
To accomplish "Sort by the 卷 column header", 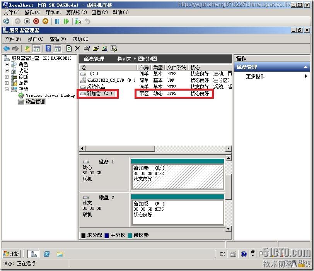I will pyautogui.click(x=108, y=67).
